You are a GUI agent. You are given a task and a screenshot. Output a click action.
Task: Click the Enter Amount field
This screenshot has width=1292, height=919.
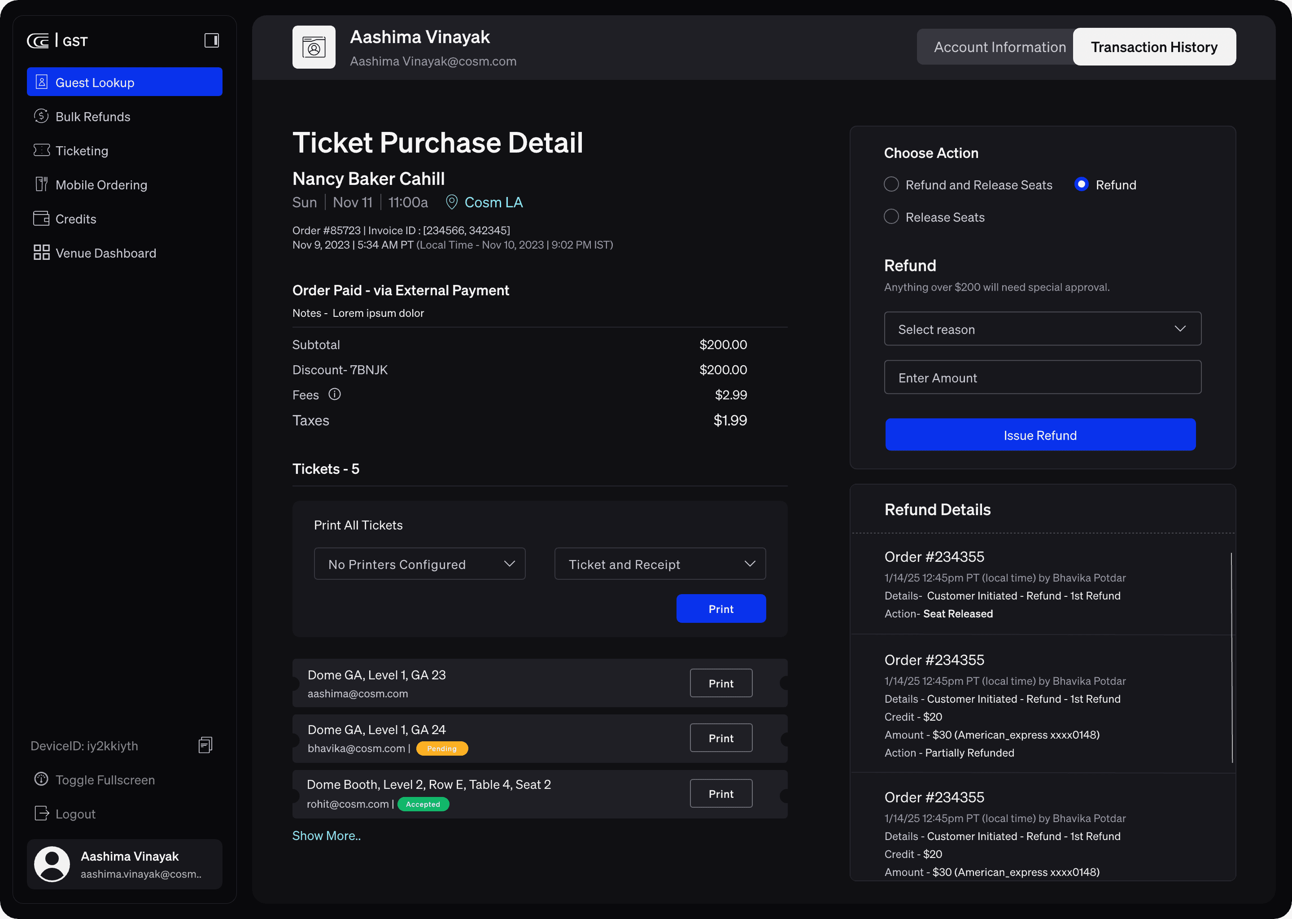(1043, 377)
